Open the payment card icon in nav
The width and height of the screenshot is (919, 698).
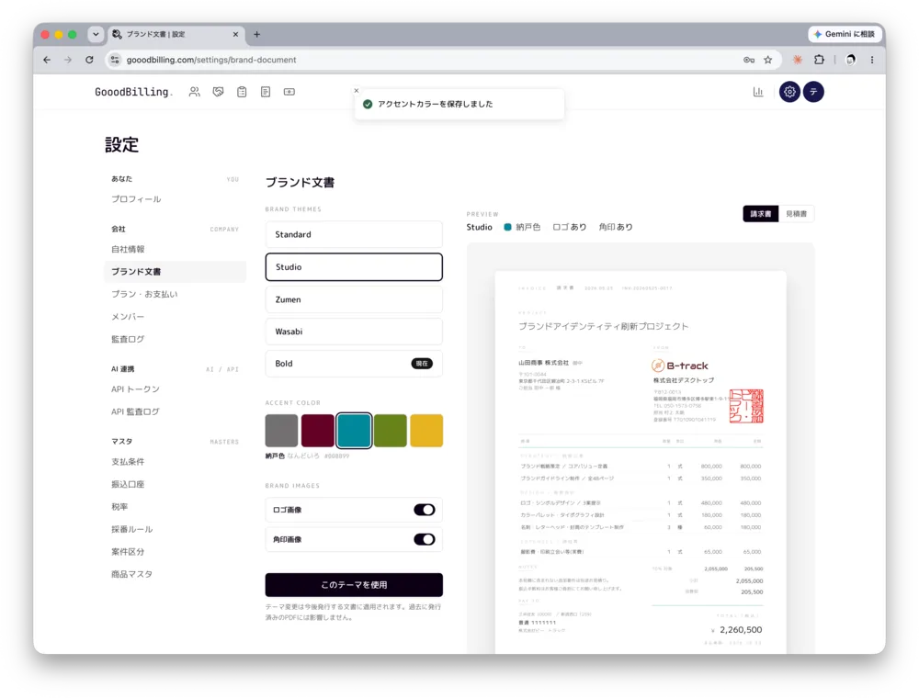(x=289, y=92)
